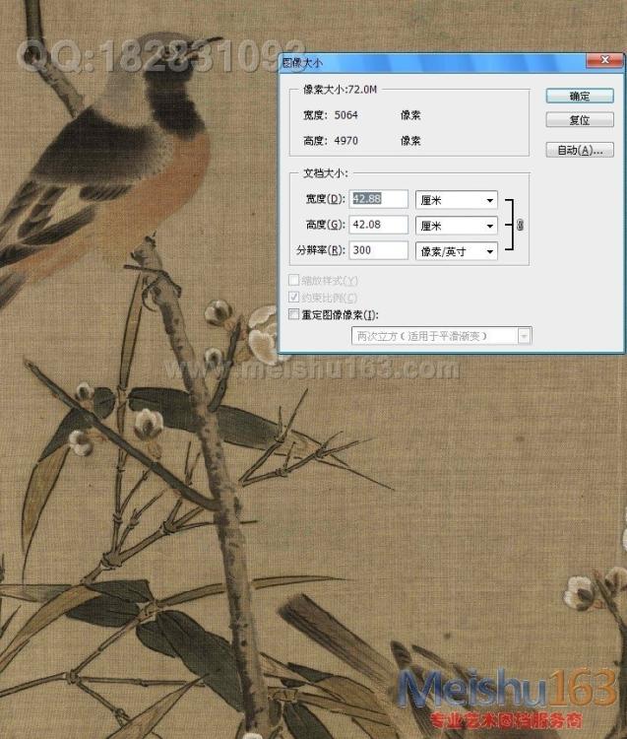Click the 复位 button

[x=580, y=119]
